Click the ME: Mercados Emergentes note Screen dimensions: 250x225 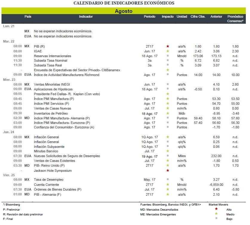pos(158,215)
